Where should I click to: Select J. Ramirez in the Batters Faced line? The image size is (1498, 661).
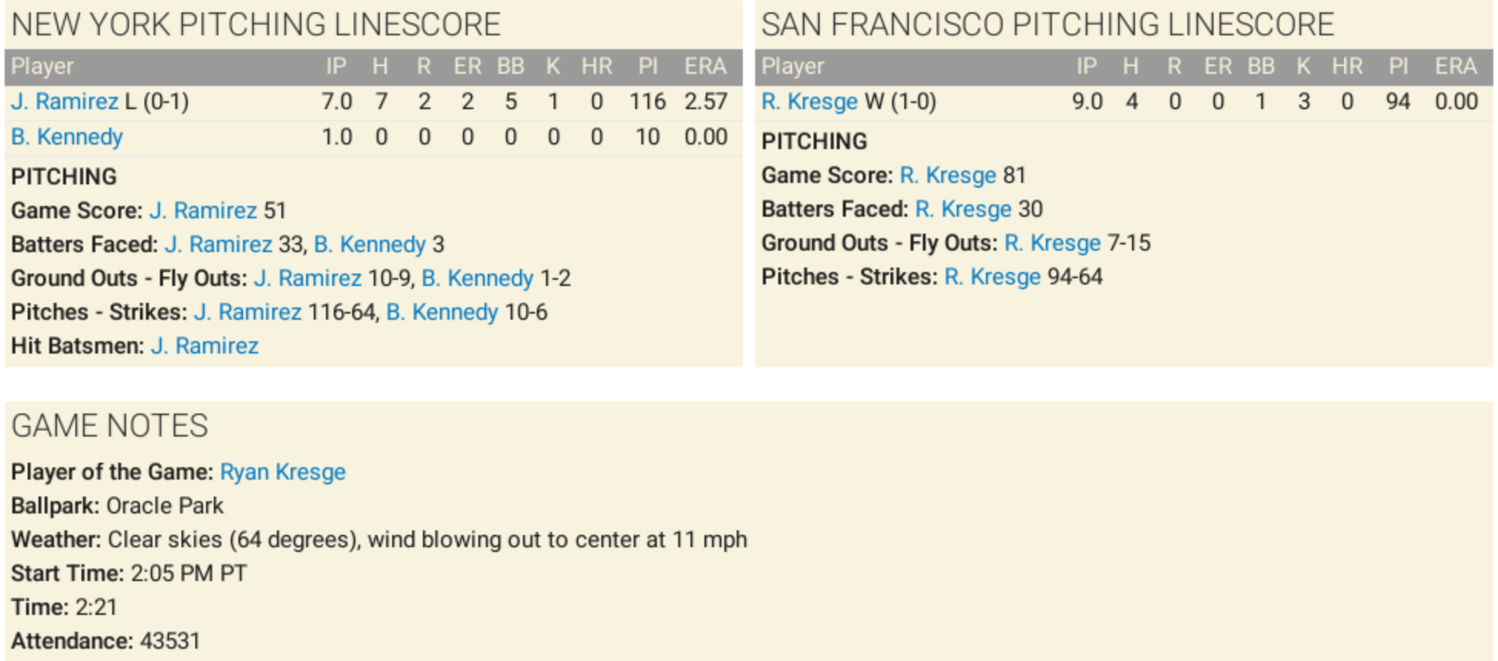(218, 244)
